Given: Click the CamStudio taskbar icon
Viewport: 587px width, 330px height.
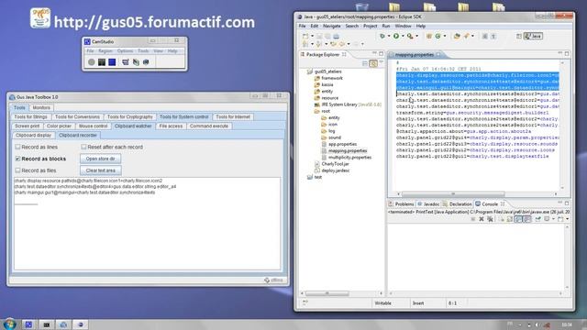Looking at the screenshot, I should 28,324.
